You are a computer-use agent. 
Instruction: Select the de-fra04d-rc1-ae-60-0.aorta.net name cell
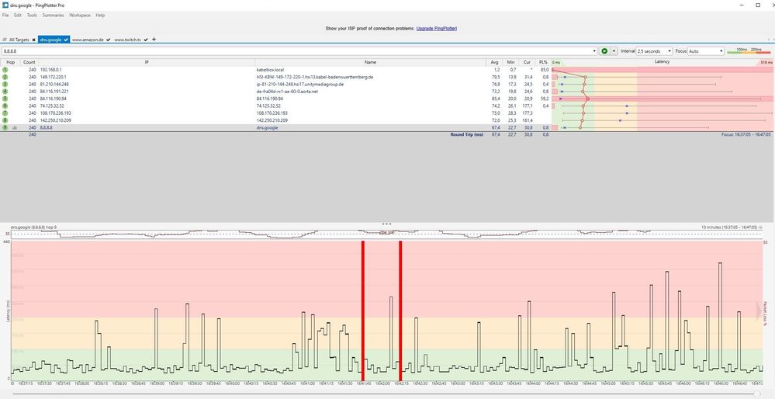287,92
